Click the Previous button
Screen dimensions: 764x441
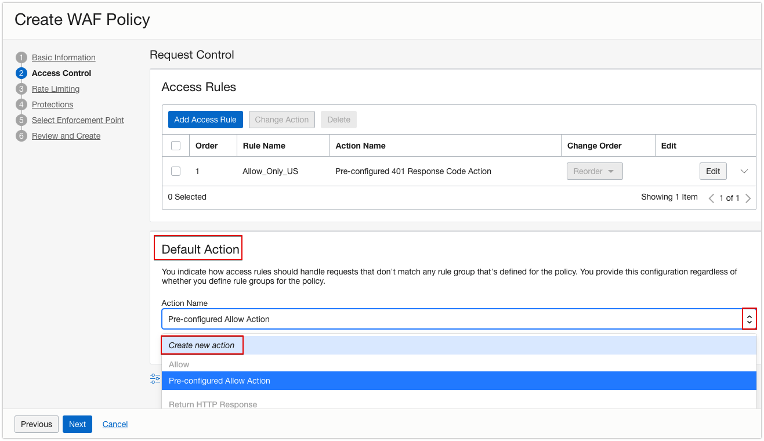[x=36, y=424]
